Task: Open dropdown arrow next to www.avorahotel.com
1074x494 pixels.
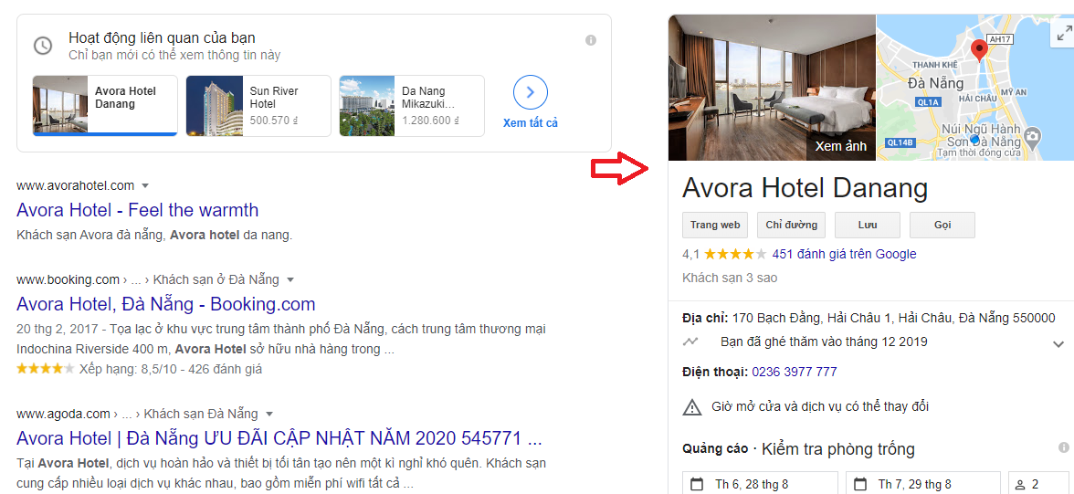Action: pyautogui.click(x=144, y=185)
